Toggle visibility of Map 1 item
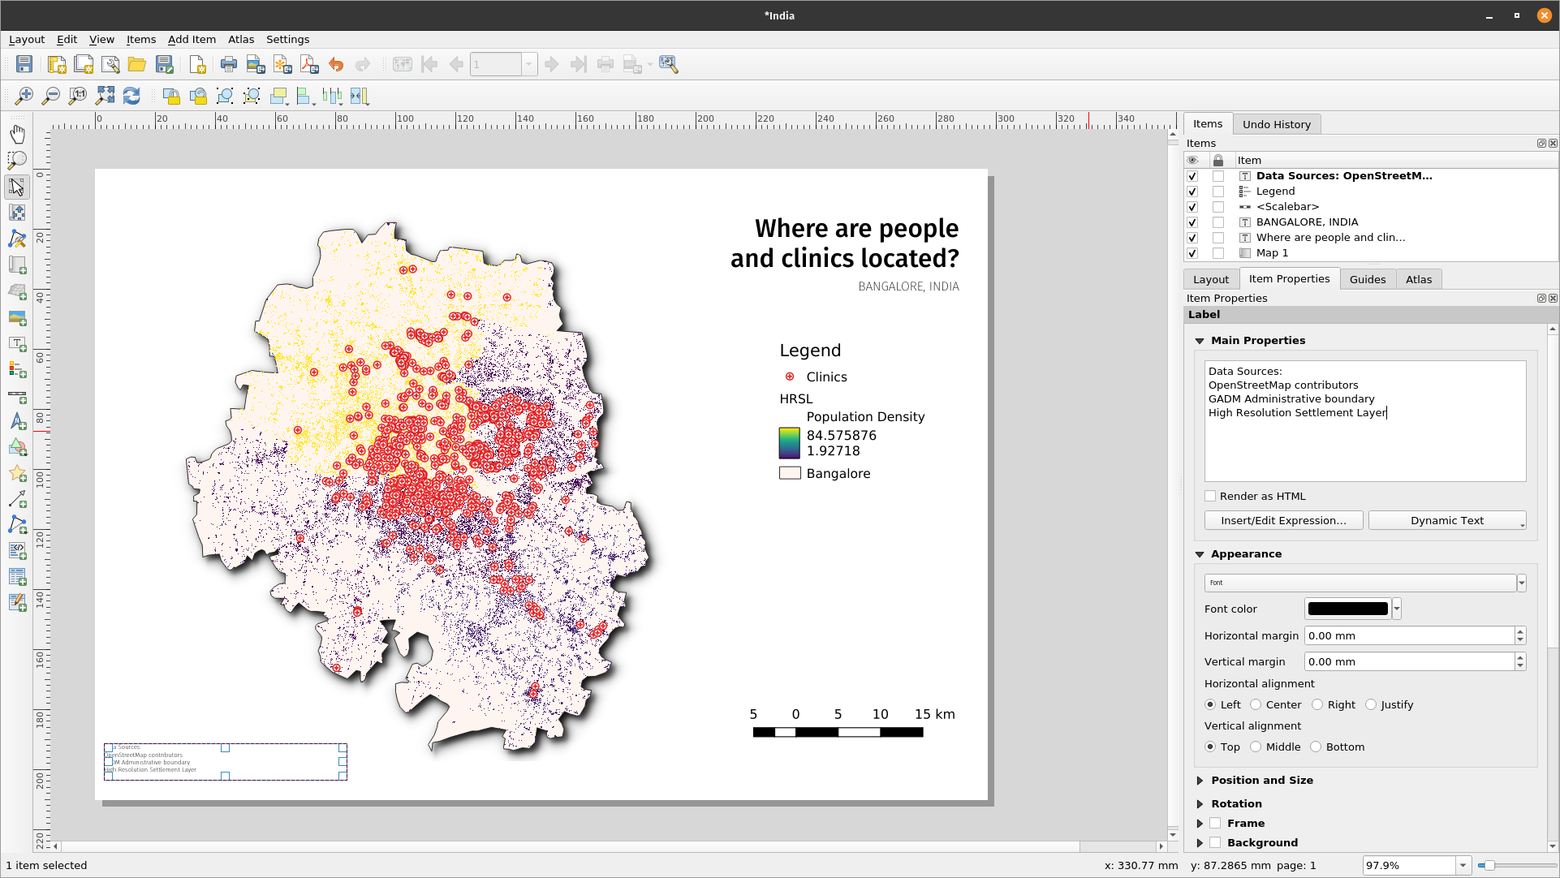The height and width of the screenshot is (878, 1560). (x=1192, y=253)
